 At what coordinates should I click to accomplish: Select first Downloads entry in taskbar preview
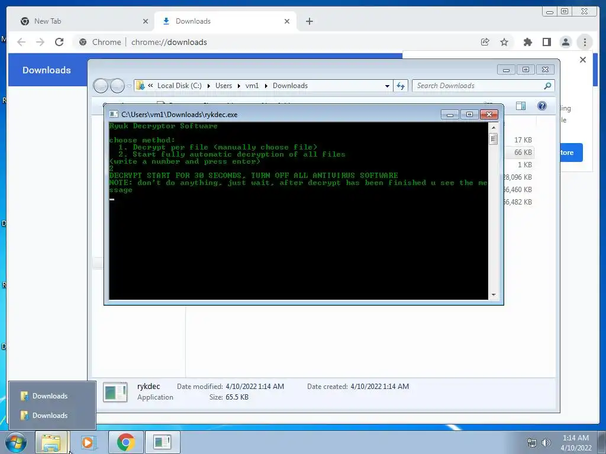(52, 396)
